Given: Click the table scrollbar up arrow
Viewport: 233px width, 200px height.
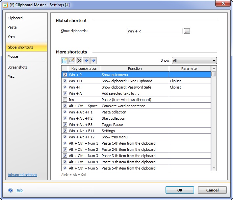Looking at the screenshot, I should point(214,69).
